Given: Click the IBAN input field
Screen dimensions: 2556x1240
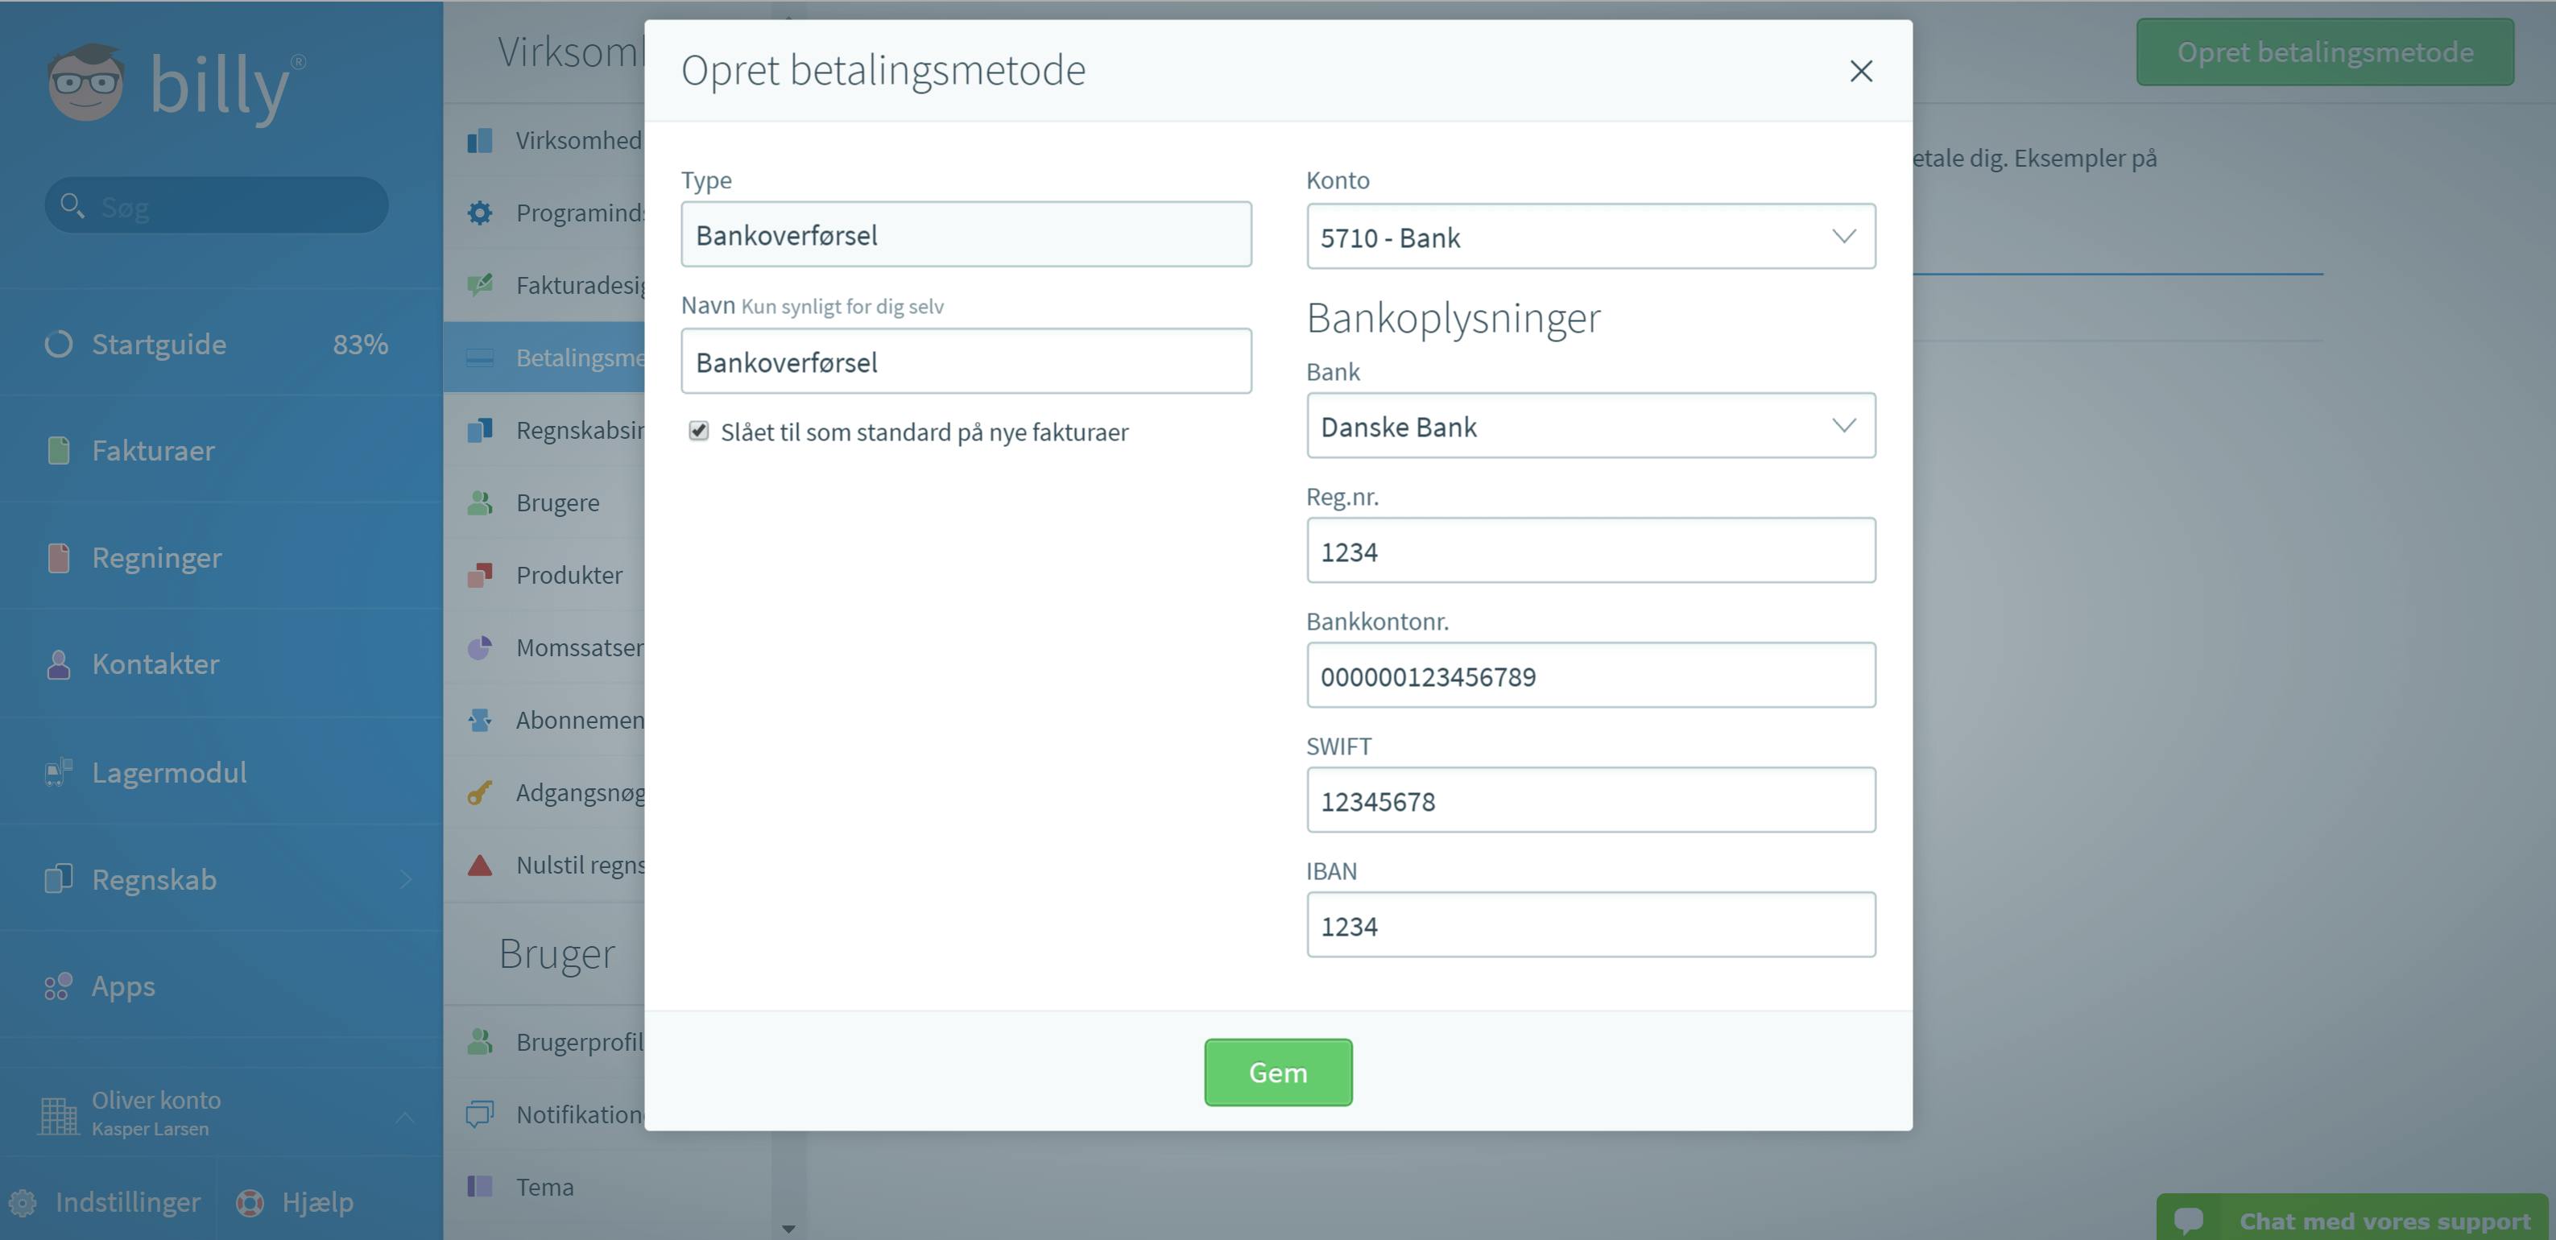Looking at the screenshot, I should tap(1590, 925).
